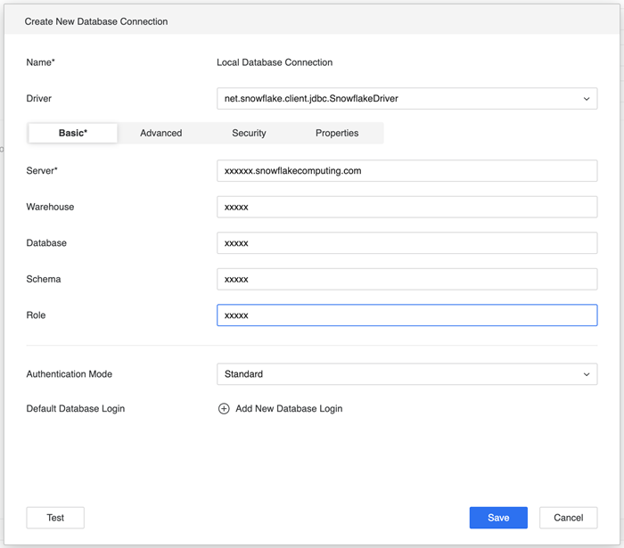Click into the Database input field
Screen dimensions: 624x548
[406, 243]
